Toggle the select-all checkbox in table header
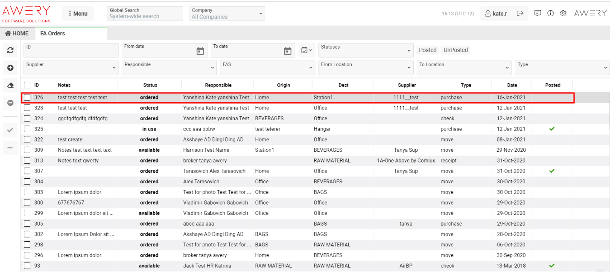 click(27, 85)
